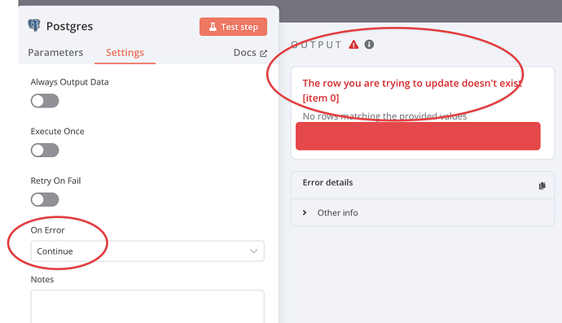Switch to the Parameters tab
The height and width of the screenshot is (323, 562).
(55, 53)
